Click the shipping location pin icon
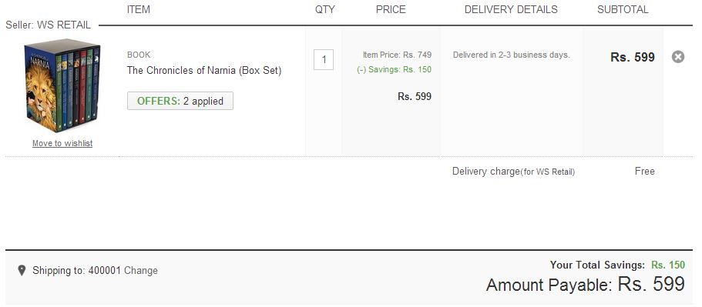The image size is (702, 307). coord(22,270)
